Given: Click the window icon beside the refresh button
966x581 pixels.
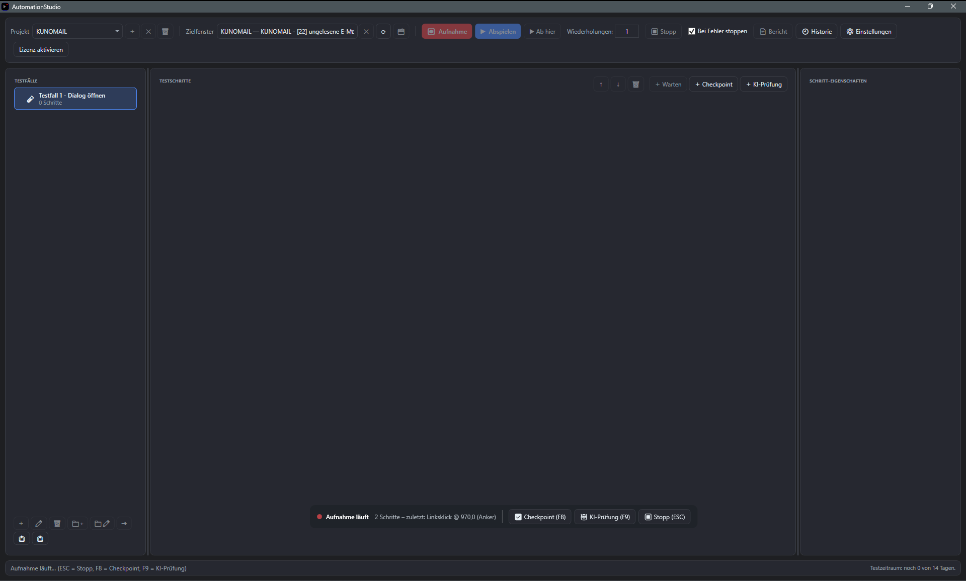Looking at the screenshot, I should tap(401, 32).
